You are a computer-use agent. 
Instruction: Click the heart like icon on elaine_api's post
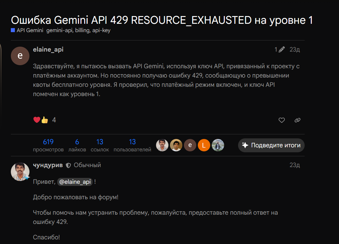281,120
